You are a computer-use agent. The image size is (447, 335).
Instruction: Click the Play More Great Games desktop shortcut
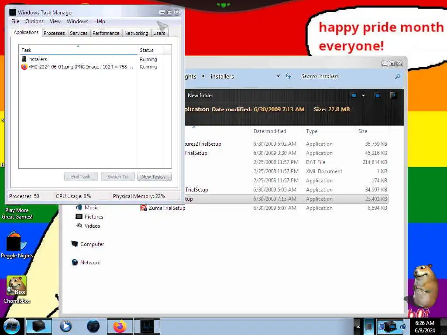click(17, 213)
